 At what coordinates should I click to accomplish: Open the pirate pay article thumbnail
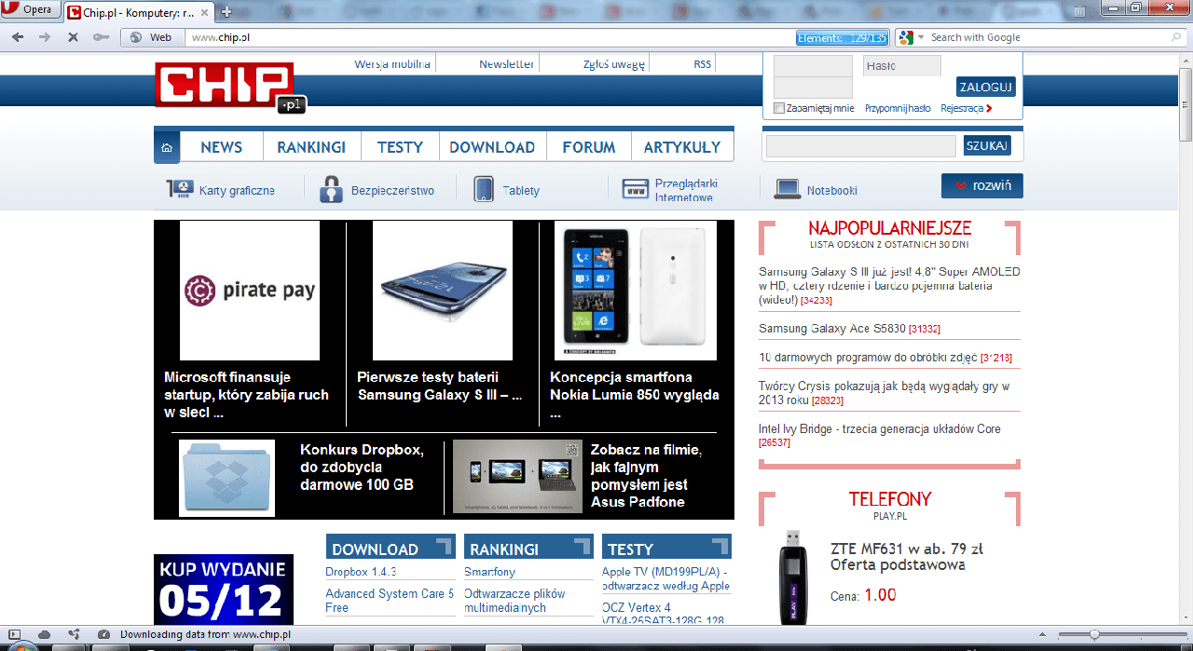pyautogui.click(x=250, y=291)
